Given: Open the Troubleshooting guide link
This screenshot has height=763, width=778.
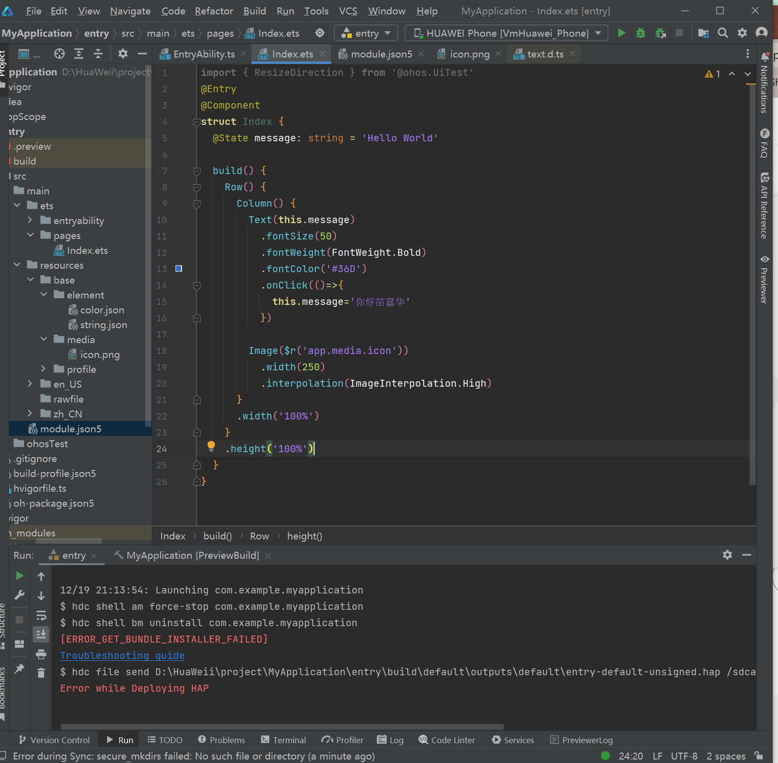Looking at the screenshot, I should 122,655.
